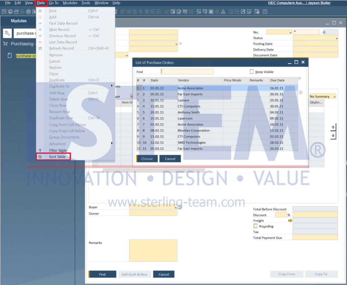Click the Messages/Alerts Overview speech bubble icon
The height and width of the screenshot is (285, 347).
[x=185, y=12]
